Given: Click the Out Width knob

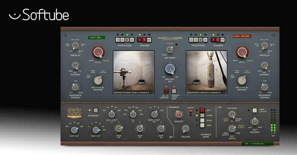Looking at the screenshot, I should click(x=232, y=129).
